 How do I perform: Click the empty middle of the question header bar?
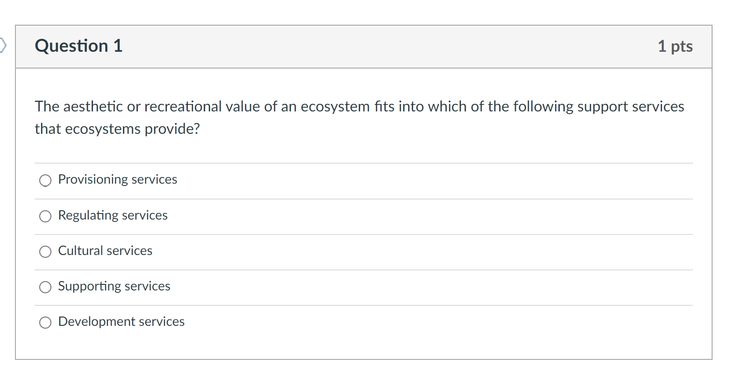374,46
